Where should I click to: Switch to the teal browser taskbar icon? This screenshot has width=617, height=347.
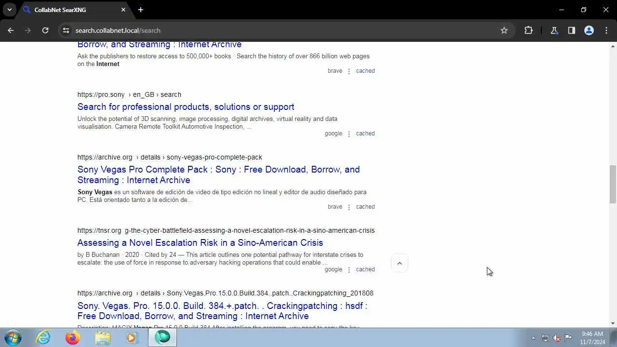click(162, 337)
